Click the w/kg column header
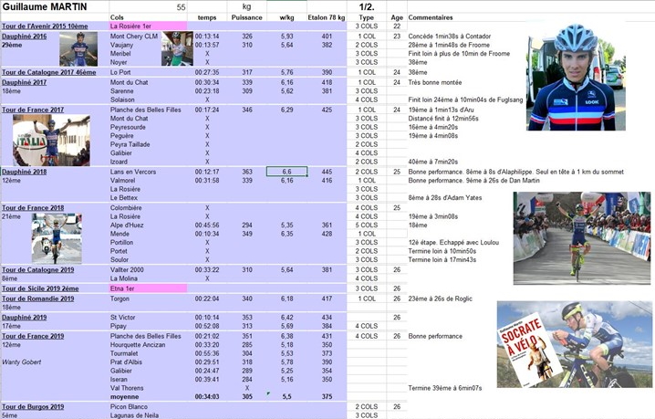Viewport: 655px width, 419px height. click(x=287, y=17)
